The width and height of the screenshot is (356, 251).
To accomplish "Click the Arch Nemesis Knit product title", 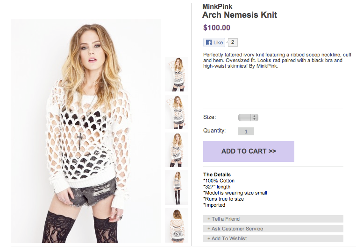I will 240,15.
